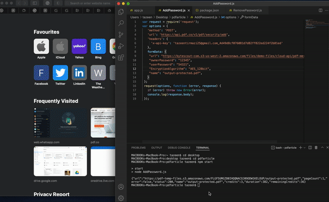This screenshot has width=329, height=202.
Task: Click the pdf-temp-files URL in terminal output
Action: [222, 178]
